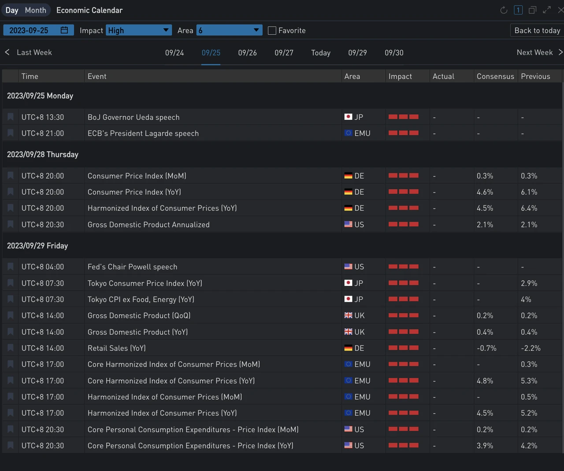Bookmark the Gross Domestic Product Annualized event
The height and width of the screenshot is (471, 564).
11,225
